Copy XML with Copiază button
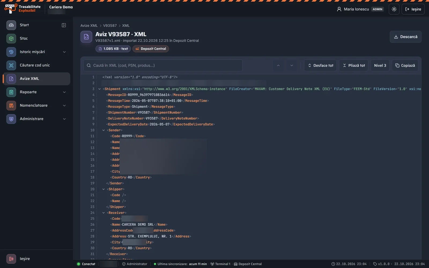Image resolution: width=429 pixels, height=268 pixels. pyautogui.click(x=405, y=65)
